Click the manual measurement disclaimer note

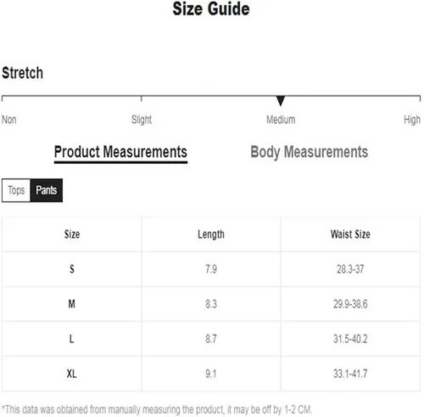pyautogui.click(x=157, y=409)
